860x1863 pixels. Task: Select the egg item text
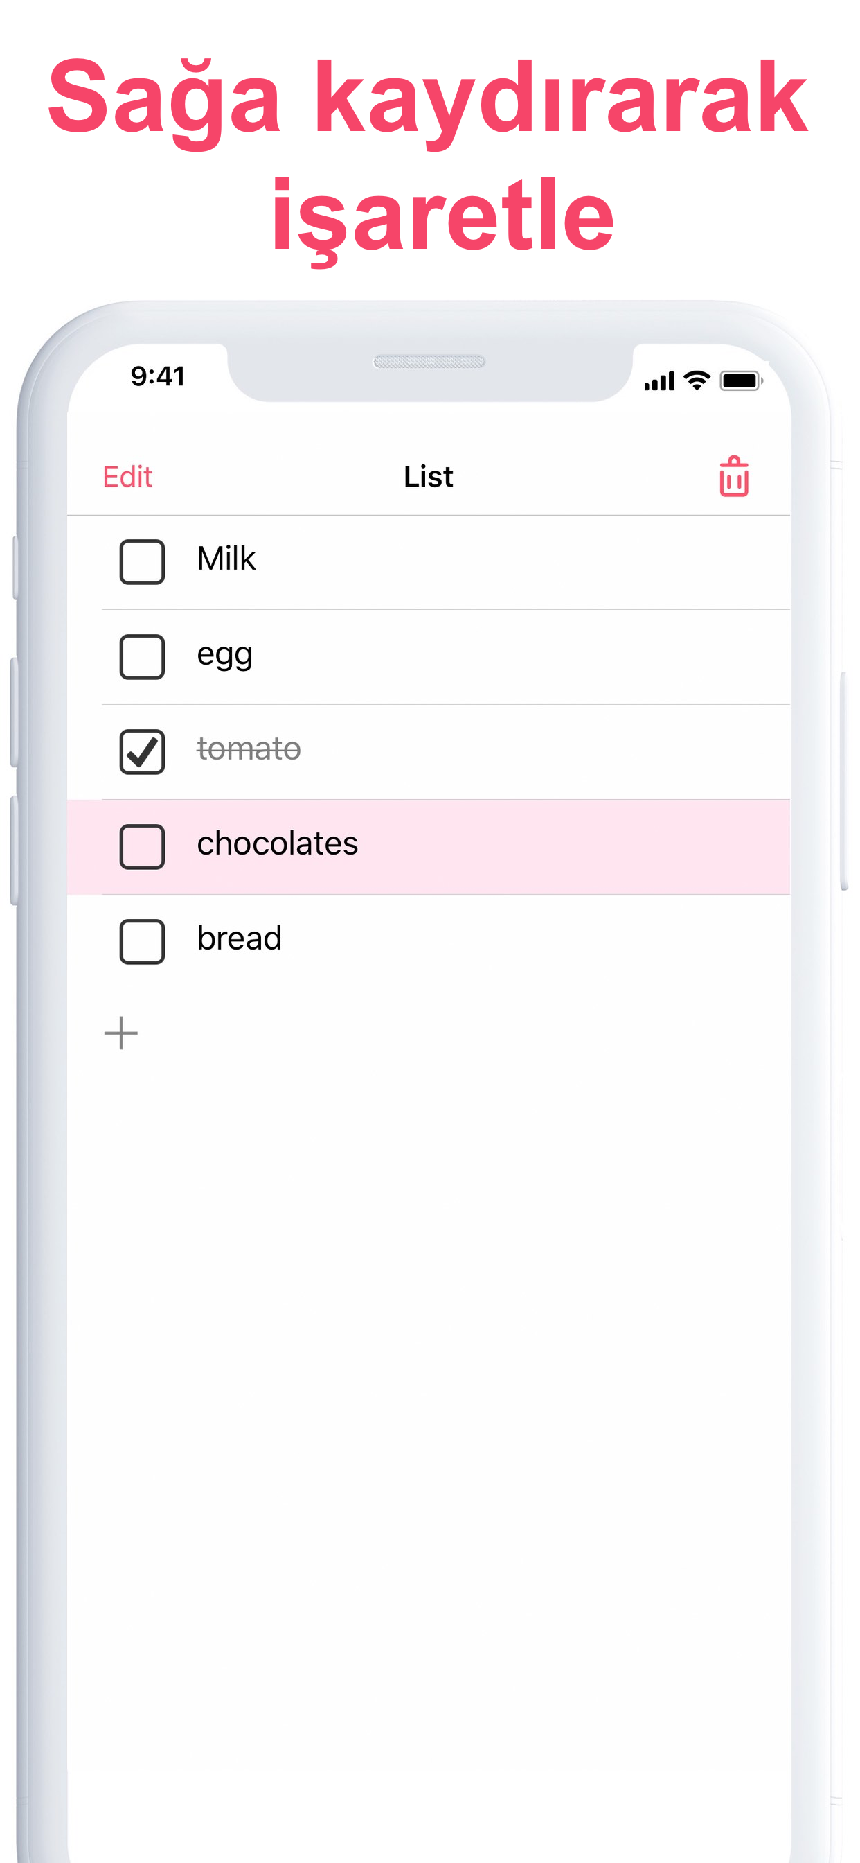click(225, 656)
